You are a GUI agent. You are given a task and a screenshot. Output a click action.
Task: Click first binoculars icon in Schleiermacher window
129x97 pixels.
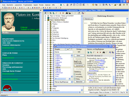click(67, 13)
